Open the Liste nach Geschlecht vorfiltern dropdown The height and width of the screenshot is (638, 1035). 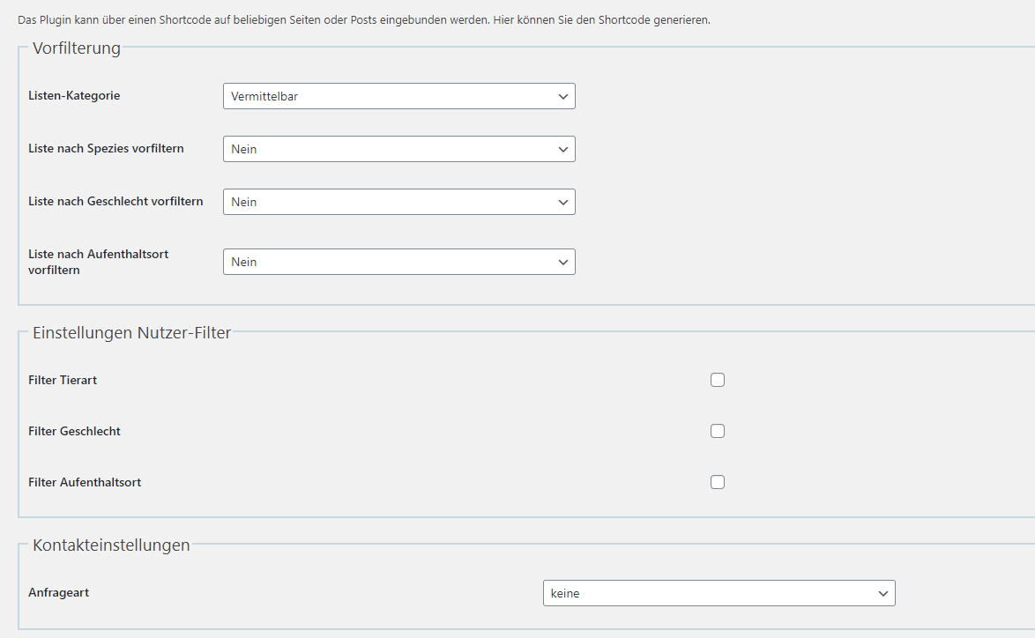tap(398, 202)
